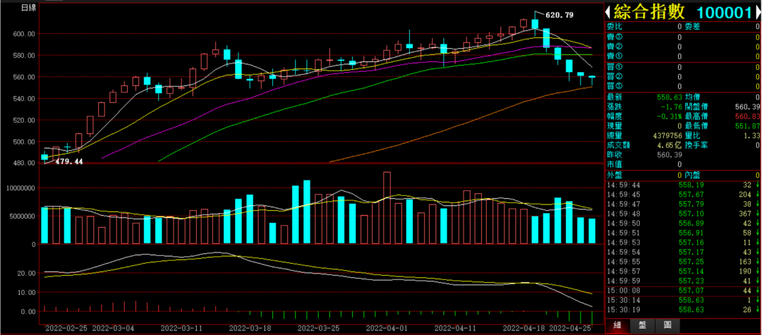
Task: Click the 日線 daily chart label
Action: tap(28, 8)
